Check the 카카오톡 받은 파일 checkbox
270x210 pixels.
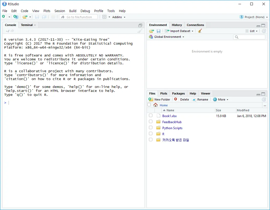point(151,139)
